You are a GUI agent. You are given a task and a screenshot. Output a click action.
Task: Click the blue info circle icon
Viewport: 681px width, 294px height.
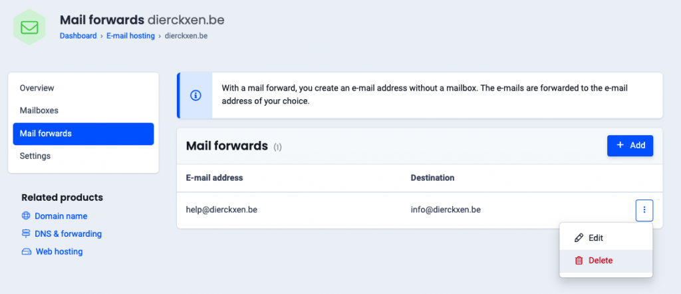click(x=196, y=96)
